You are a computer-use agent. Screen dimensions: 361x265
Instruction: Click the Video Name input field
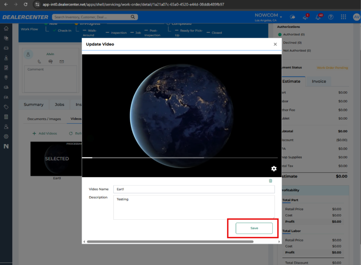click(x=194, y=189)
